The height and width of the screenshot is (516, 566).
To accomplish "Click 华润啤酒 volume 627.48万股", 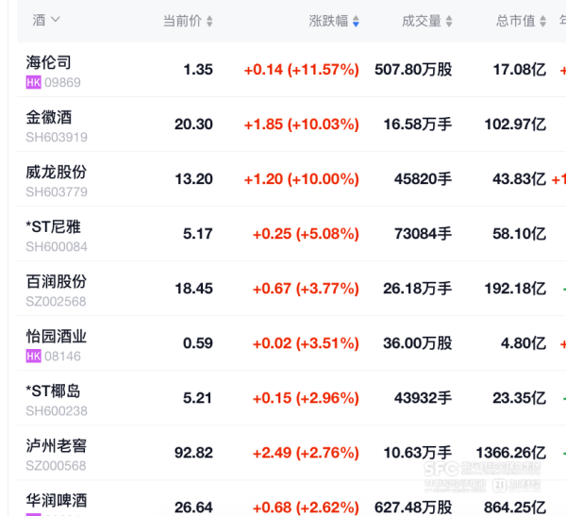I will 413,508.
